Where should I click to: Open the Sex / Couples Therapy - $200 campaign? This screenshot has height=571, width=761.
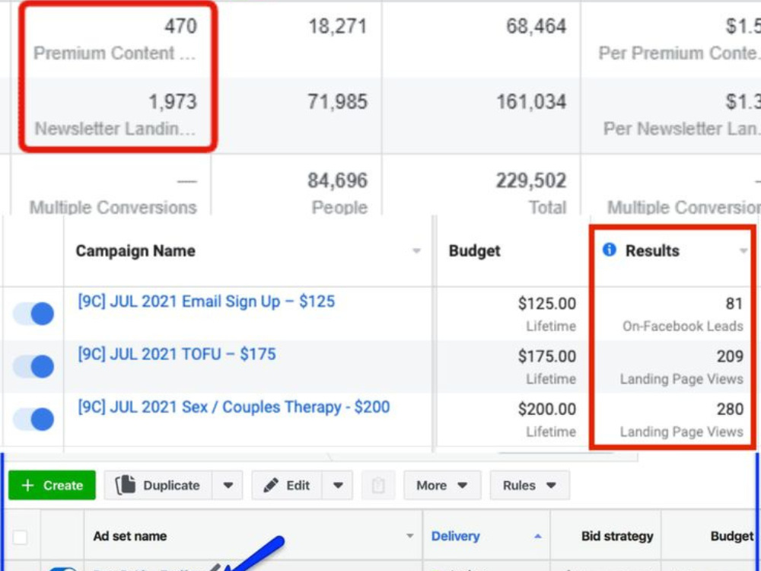pyautogui.click(x=234, y=407)
